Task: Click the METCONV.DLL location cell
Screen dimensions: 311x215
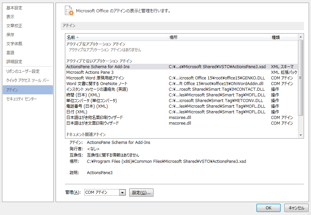Action: tap(216, 101)
